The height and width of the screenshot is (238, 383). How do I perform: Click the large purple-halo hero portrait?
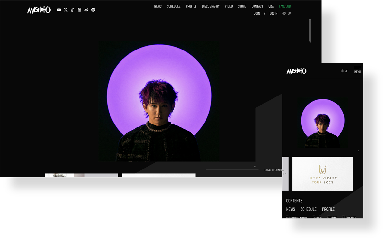(x=159, y=101)
